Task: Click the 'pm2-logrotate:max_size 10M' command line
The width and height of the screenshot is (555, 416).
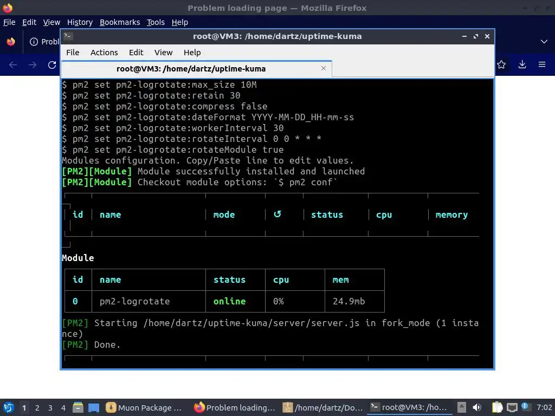Action: click(159, 85)
